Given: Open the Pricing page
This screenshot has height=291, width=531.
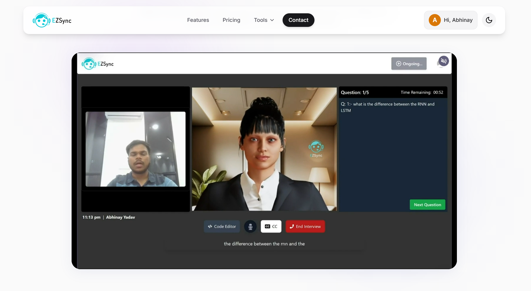Looking at the screenshot, I should click(231, 20).
